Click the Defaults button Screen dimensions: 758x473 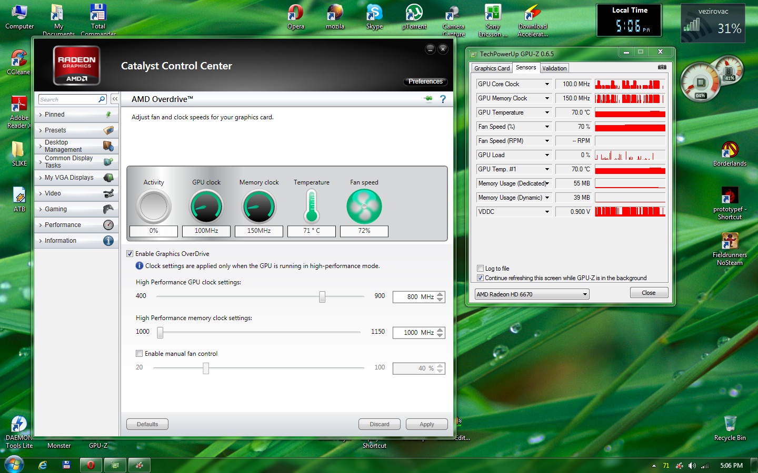coord(147,424)
